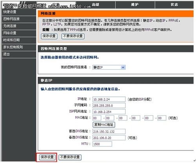Select 快捷设置 in the sidebar
This screenshot has height=163, width=196.
coord(19,12)
